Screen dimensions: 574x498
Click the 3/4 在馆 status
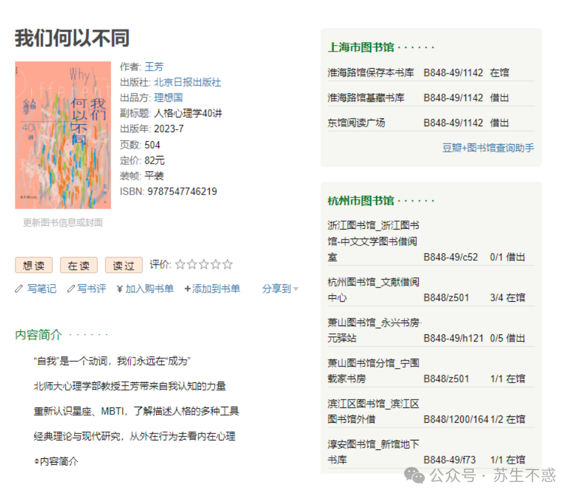(x=508, y=298)
